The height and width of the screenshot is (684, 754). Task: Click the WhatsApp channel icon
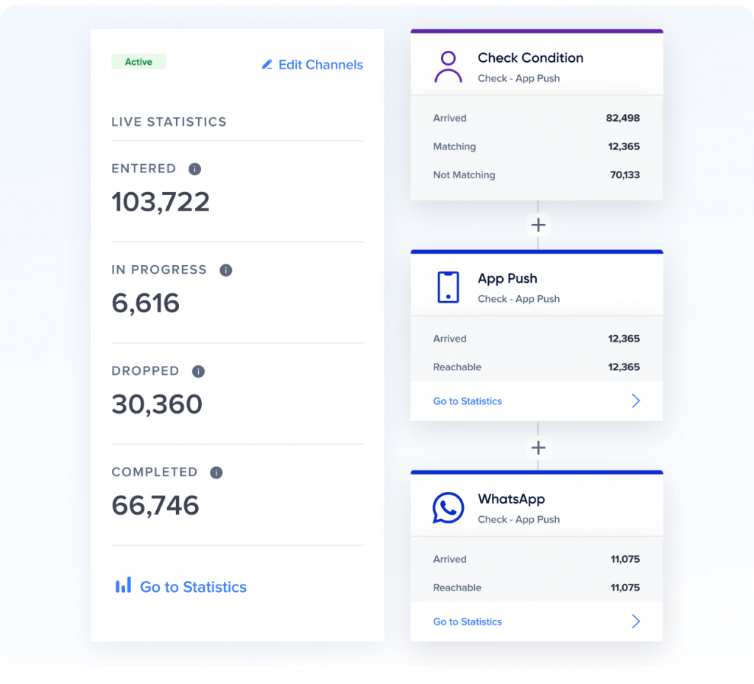tap(448, 507)
